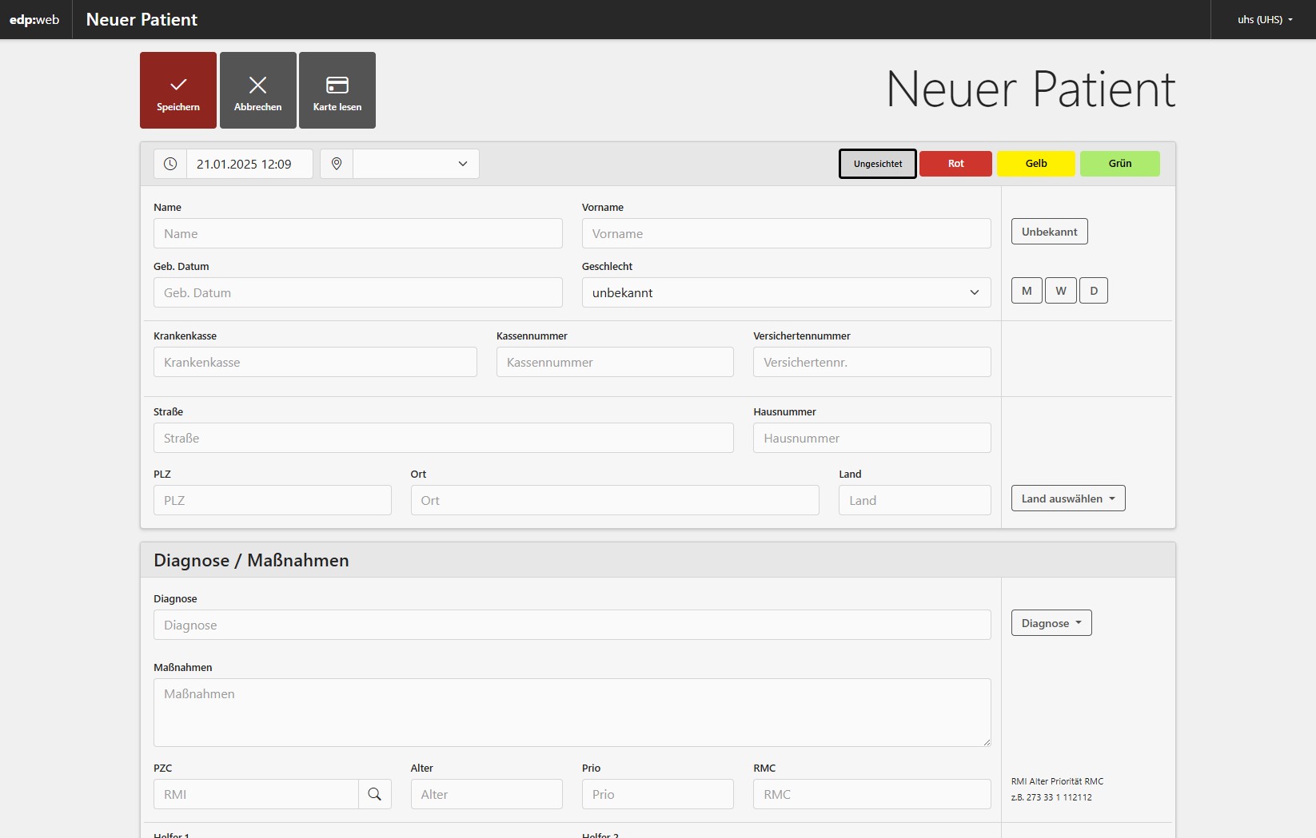Focus the Straße input field
1316x838 pixels.
tap(444, 438)
